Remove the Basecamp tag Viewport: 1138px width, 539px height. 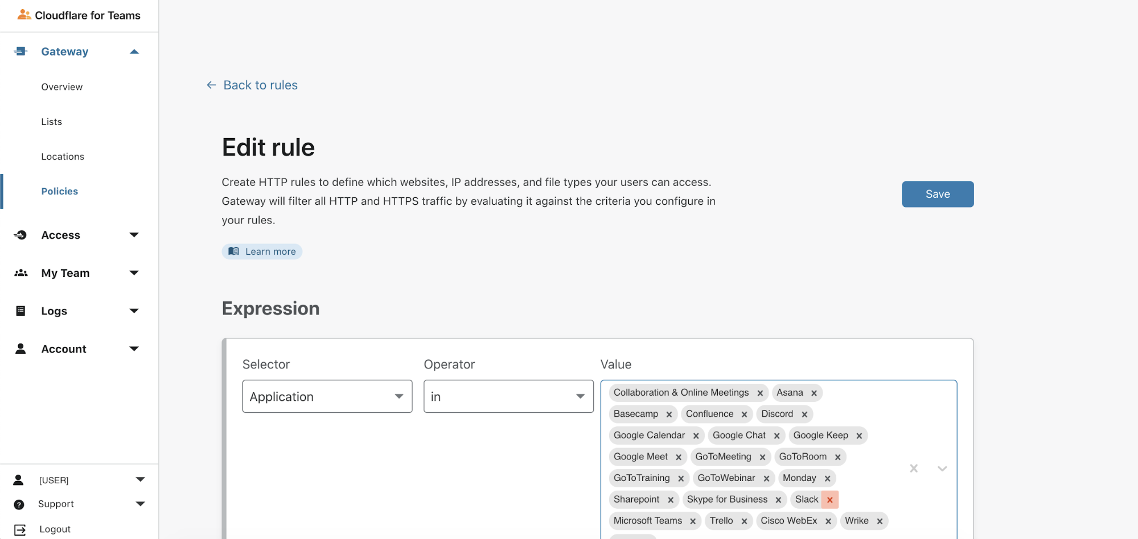pos(669,414)
